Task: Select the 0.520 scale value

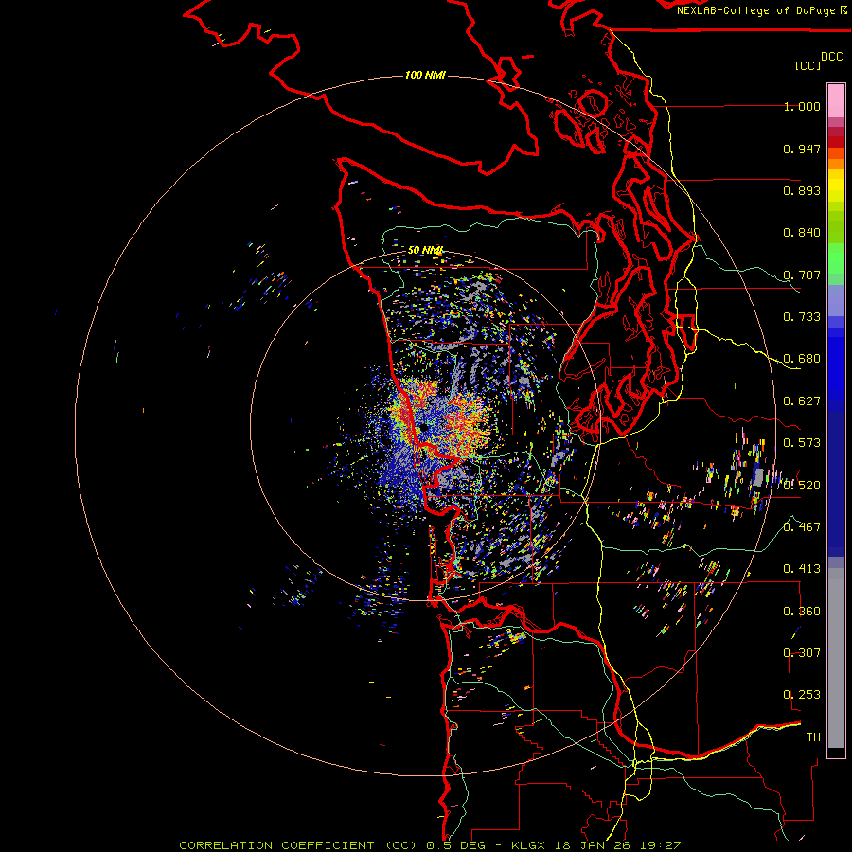Action: (802, 486)
